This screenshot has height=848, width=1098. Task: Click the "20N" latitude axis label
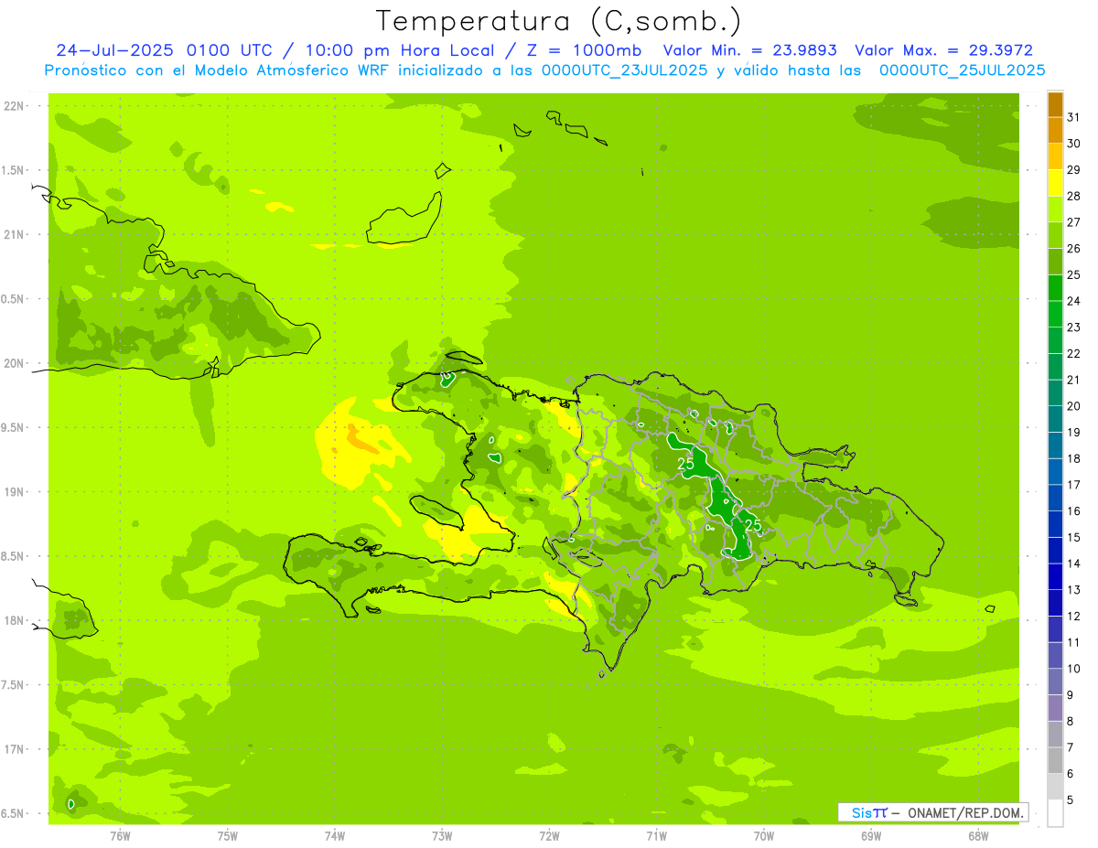13,363
